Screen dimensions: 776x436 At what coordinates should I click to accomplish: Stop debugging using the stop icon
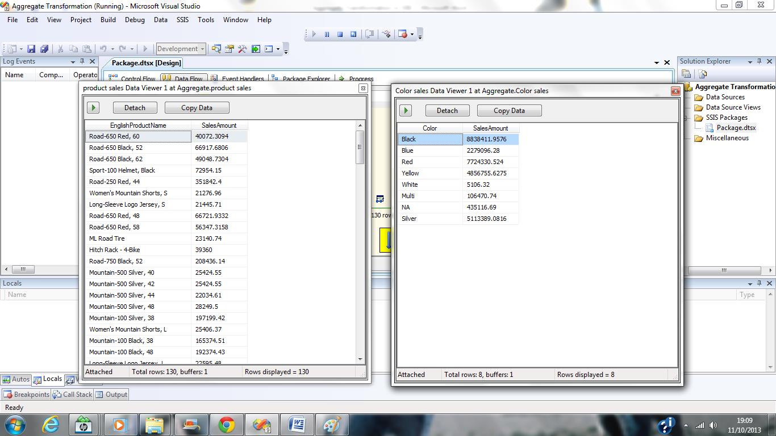(340, 34)
